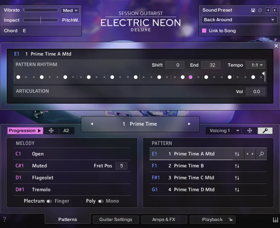Screen dimensions: 280x228
Task: Select the C1 Open melody row
Action: point(72,154)
